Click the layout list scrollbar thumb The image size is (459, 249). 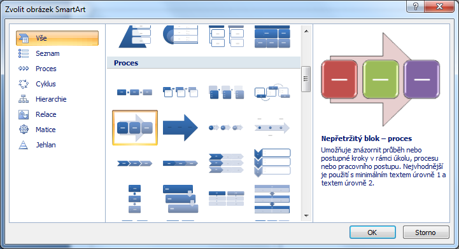[x=306, y=79]
